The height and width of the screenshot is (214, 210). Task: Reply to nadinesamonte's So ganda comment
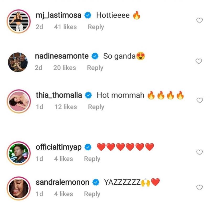(x=95, y=68)
